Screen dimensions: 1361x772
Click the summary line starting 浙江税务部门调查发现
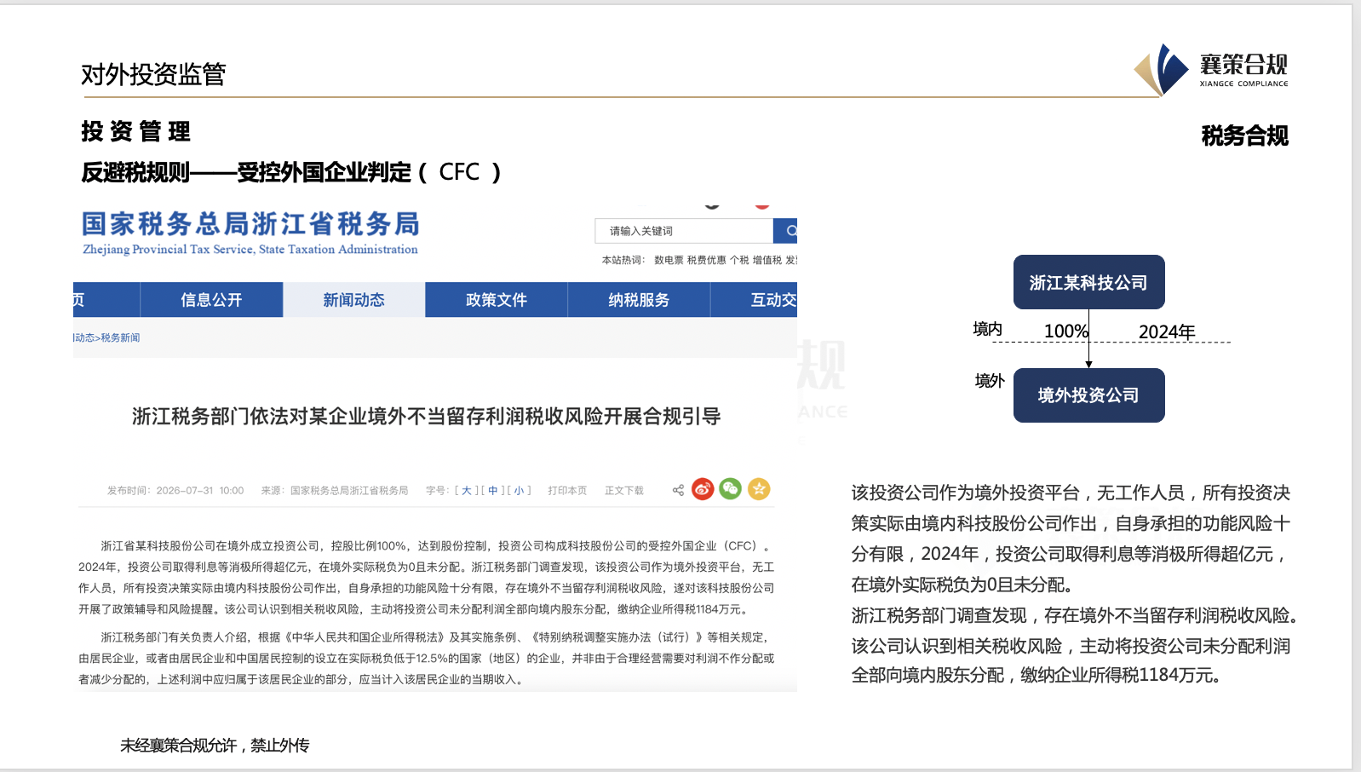(x=1074, y=615)
